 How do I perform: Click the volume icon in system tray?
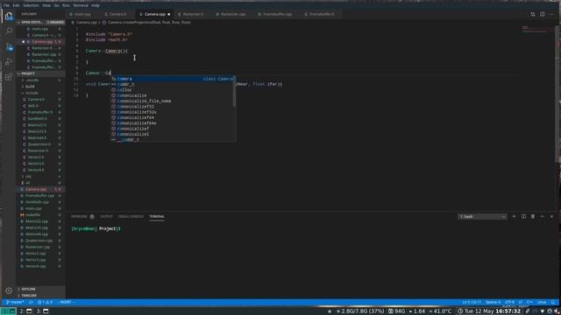click(x=556, y=311)
